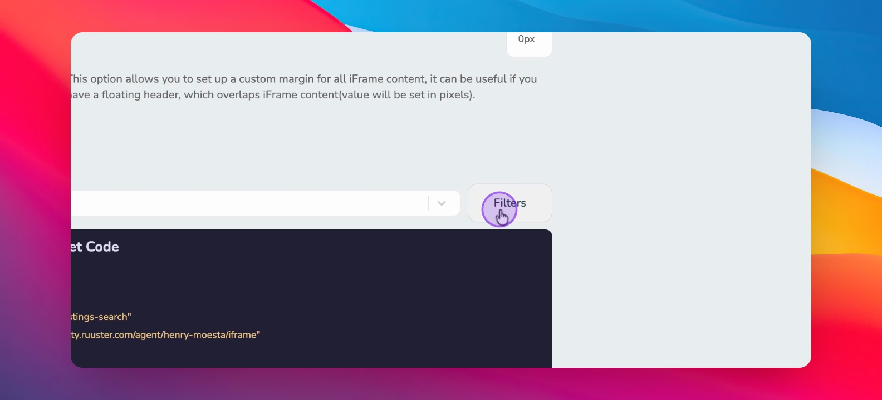882x400 pixels.
Task: Click the "floating header" description line
Action: tap(273, 94)
